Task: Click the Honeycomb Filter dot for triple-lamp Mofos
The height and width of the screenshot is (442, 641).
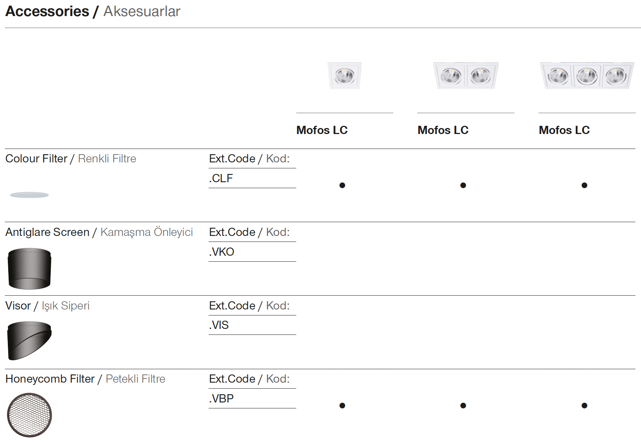Action: coord(584,405)
